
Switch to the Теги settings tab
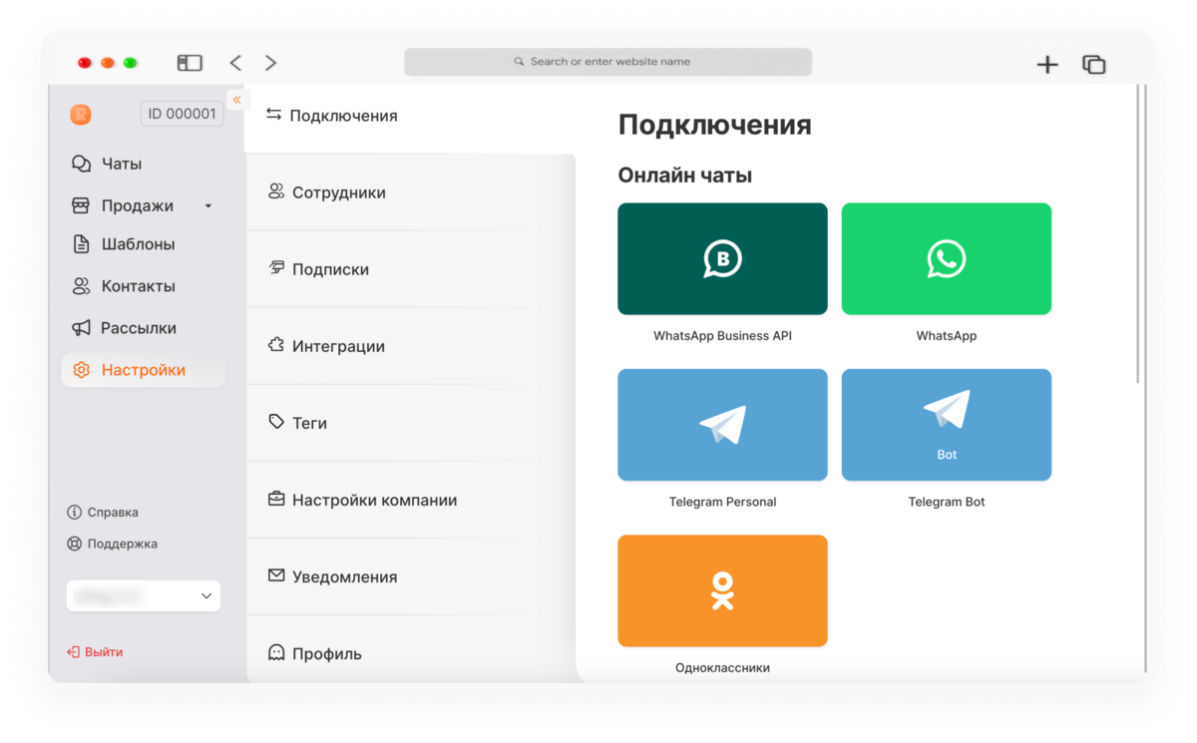pyautogui.click(x=411, y=423)
